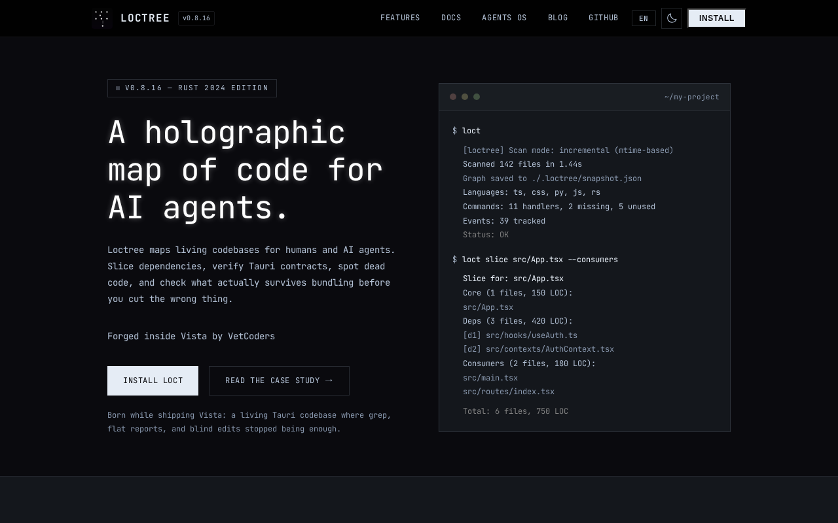Click the red terminal window dot
This screenshot has height=523, width=838.
(453, 97)
